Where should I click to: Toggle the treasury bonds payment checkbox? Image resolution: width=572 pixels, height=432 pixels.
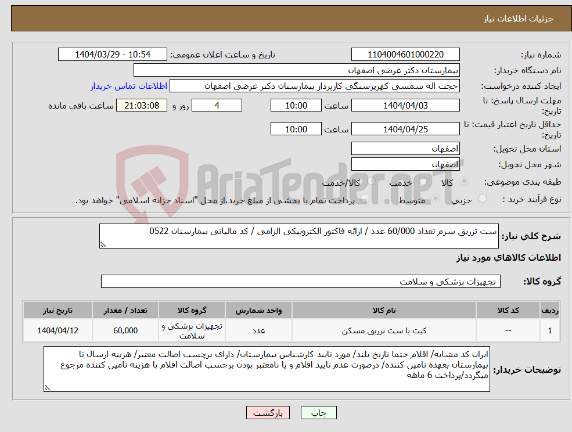[x=365, y=198]
